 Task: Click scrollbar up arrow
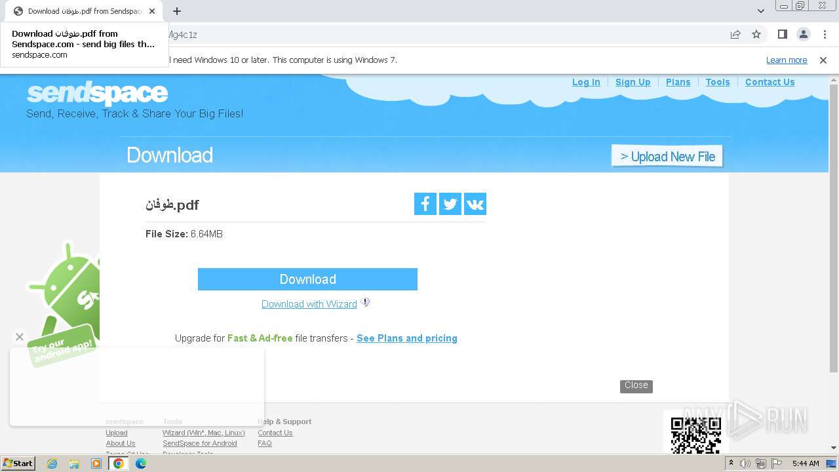pos(834,79)
